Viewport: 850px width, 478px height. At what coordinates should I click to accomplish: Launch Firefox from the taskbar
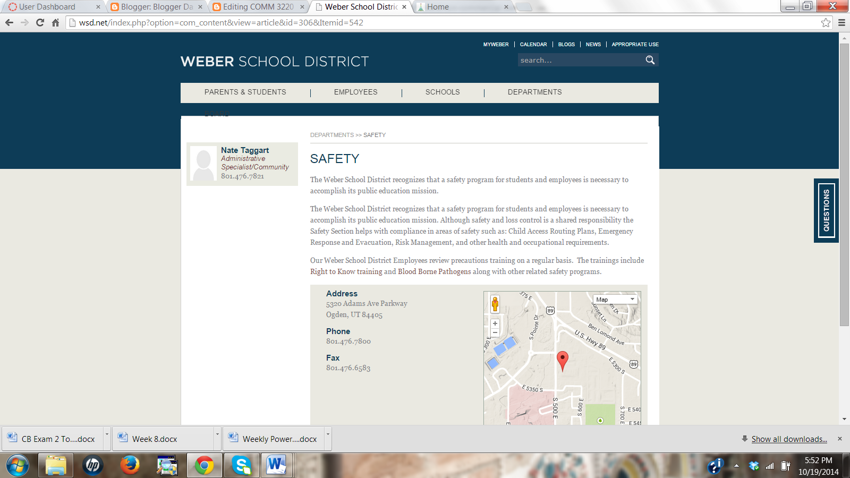pos(130,465)
